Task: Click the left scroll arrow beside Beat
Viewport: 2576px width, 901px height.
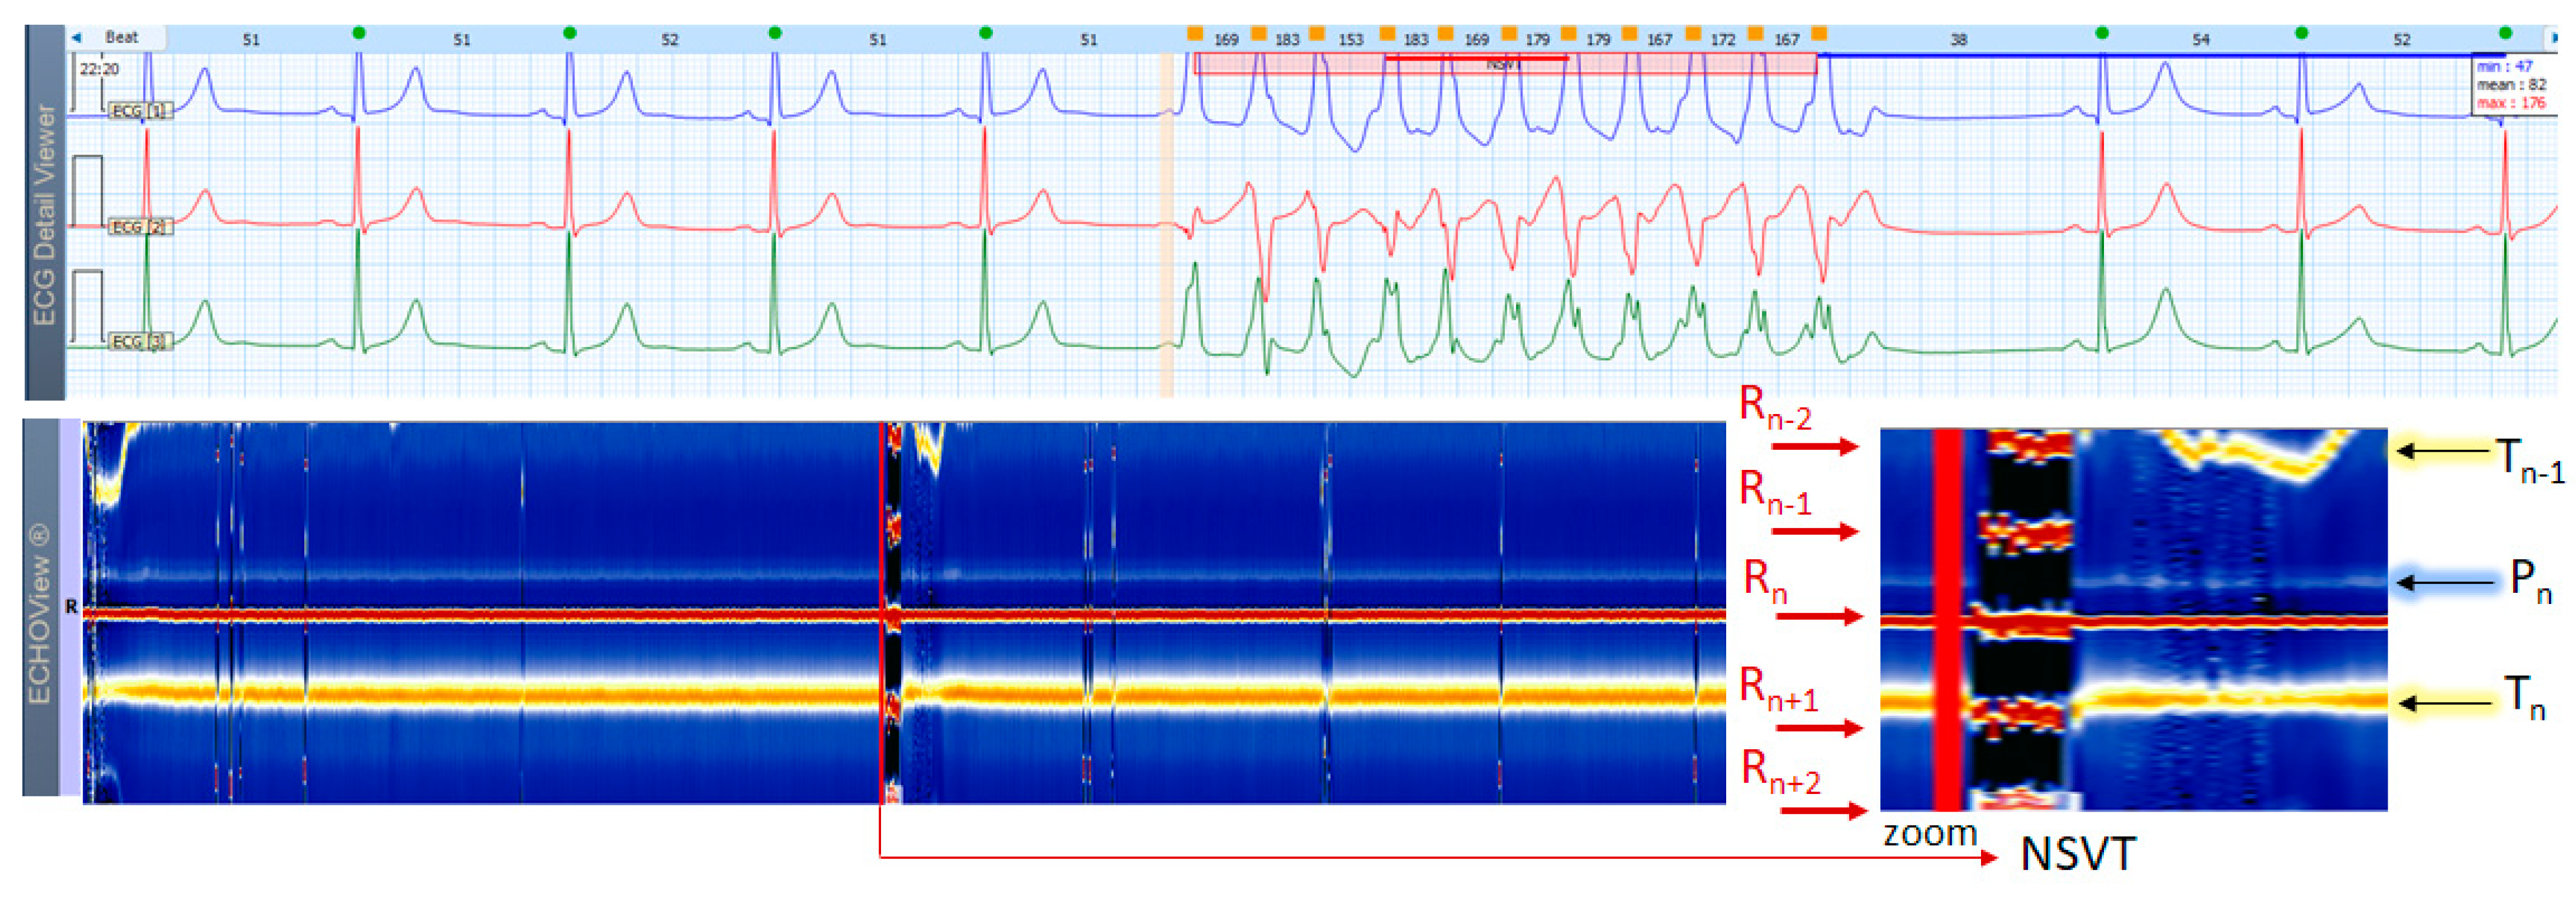Action: (76, 38)
